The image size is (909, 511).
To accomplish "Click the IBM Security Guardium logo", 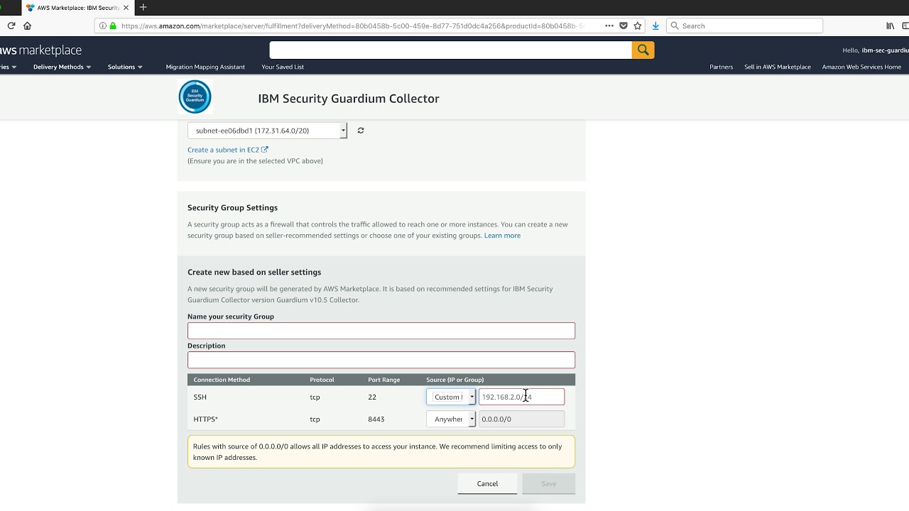I will 195,97.
